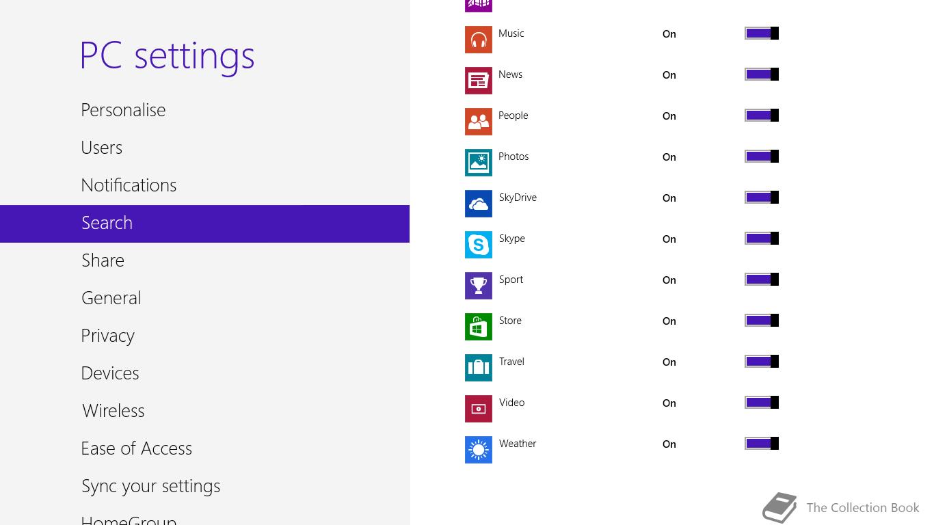Viewport: 934px width, 525px height.
Task: Click the Sport trophy icon
Action: click(479, 286)
